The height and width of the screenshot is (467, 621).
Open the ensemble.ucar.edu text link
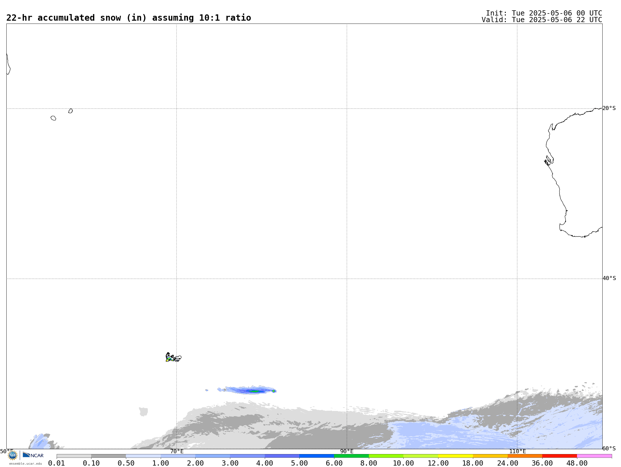[26, 464]
